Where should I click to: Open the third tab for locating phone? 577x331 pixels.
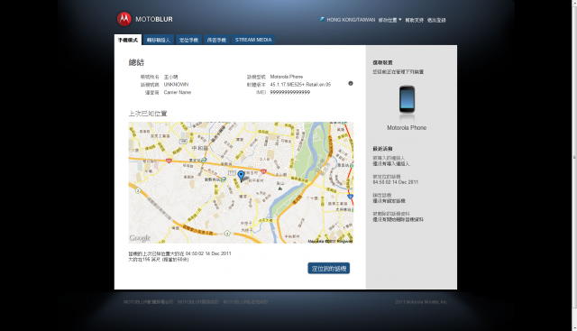point(188,40)
